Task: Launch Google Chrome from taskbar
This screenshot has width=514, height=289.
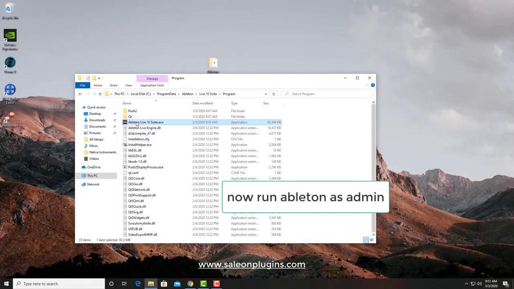Action: [190, 284]
